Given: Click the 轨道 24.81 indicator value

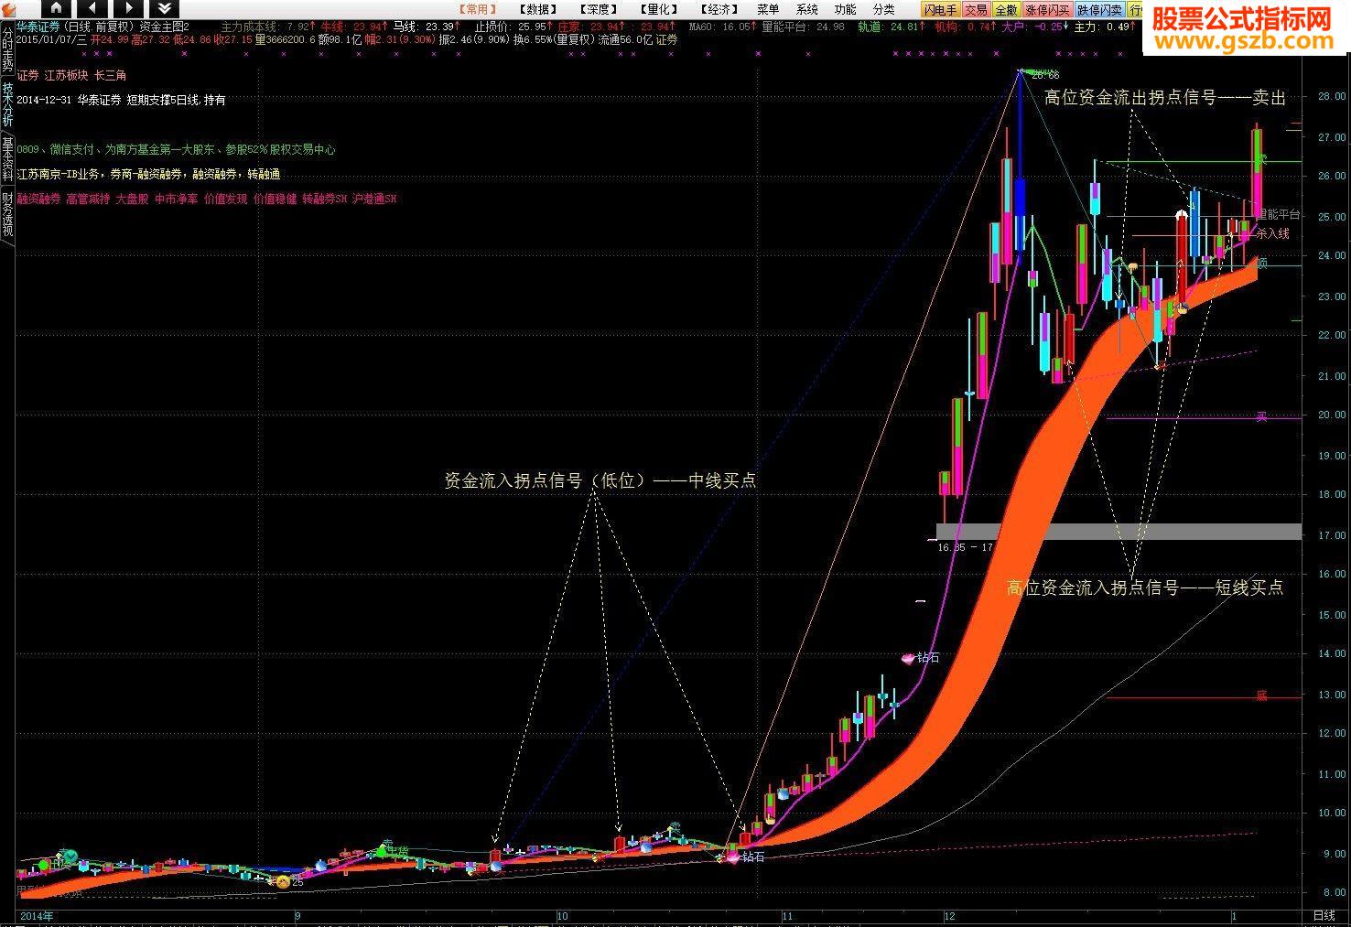Looking at the screenshot, I should click(891, 27).
